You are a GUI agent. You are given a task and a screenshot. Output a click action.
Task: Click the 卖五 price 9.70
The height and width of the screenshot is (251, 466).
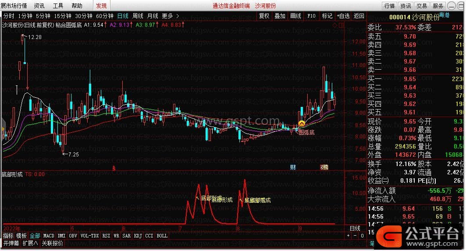click(410, 36)
